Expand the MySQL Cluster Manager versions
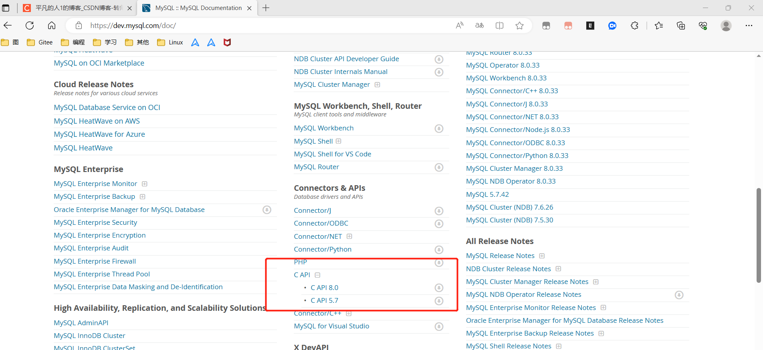 (x=377, y=85)
